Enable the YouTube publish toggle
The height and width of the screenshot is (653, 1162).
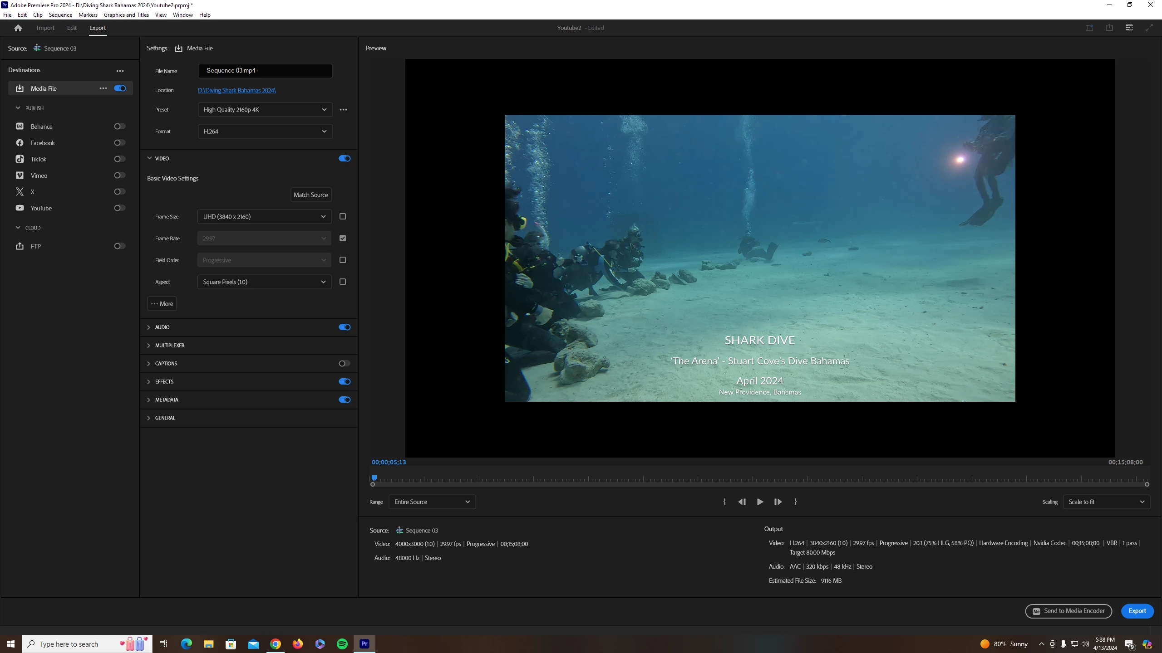(119, 208)
